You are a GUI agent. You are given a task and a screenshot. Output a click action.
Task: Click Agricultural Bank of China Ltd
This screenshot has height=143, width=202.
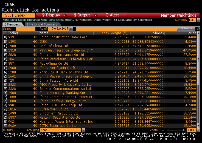click(x=64, y=72)
